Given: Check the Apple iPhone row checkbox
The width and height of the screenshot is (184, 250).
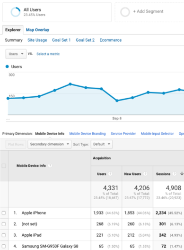Looking at the screenshot, I should pyautogui.click(x=4, y=213).
